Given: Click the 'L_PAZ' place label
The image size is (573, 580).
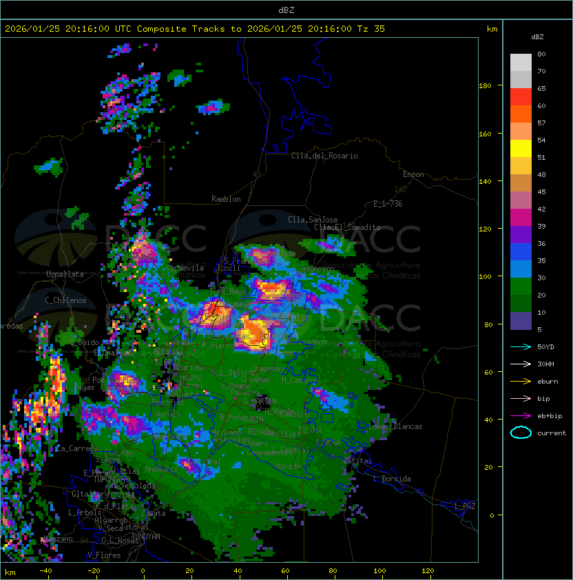Looking at the screenshot, I should pyautogui.click(x=465, y=506).
